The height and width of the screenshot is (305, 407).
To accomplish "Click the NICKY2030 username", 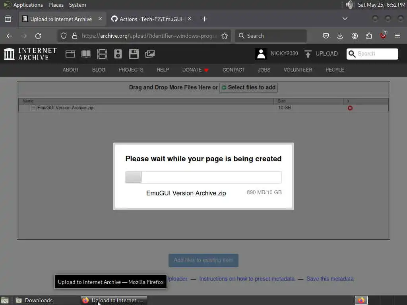I will [x=284, y=54].
